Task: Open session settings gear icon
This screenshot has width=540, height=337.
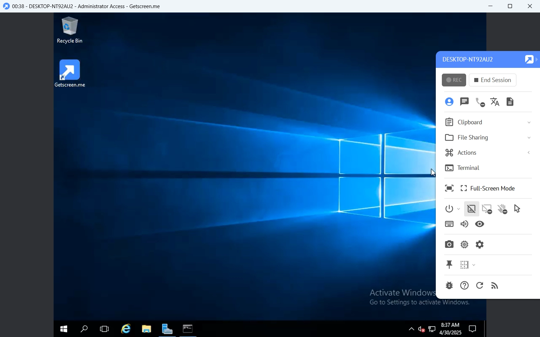Action: click(x=480, y=244)
